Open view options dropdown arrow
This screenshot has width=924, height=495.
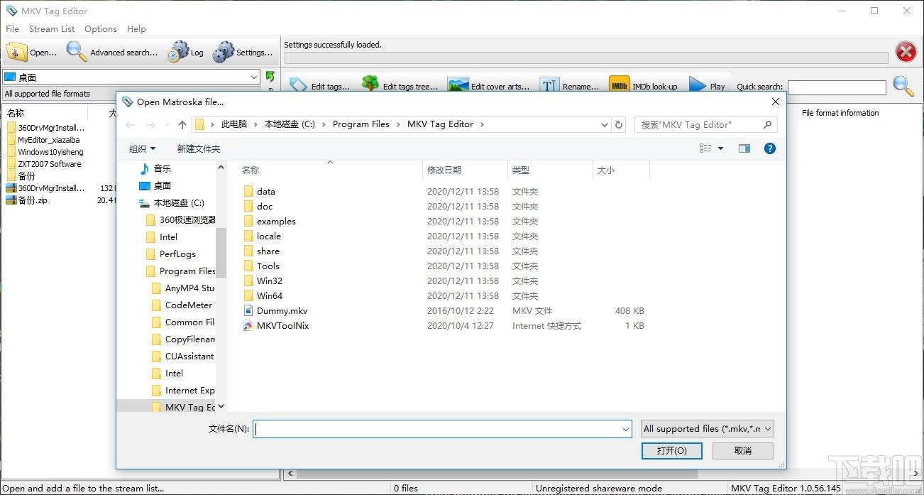point(720,148)
